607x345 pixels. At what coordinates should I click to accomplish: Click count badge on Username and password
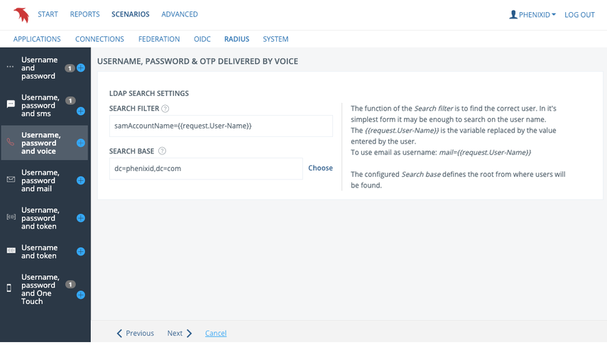[70, 68]
